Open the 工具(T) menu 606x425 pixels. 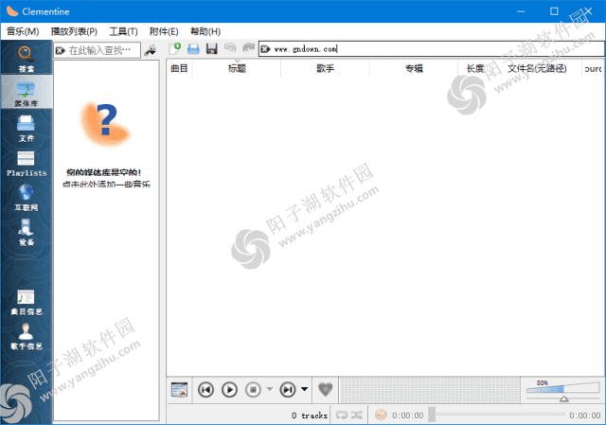pos(123,31)
